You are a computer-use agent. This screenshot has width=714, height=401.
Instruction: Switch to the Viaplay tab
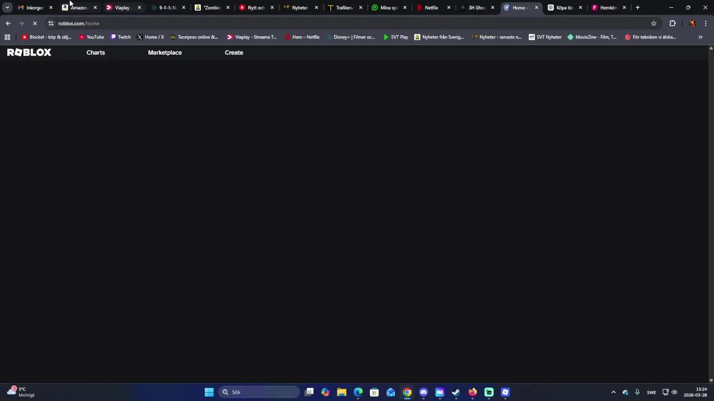coord(123,8)
